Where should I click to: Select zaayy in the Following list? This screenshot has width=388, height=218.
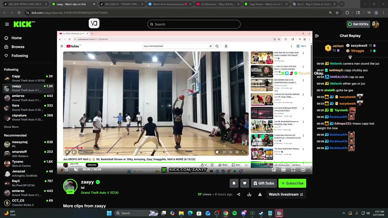point(28,88)
